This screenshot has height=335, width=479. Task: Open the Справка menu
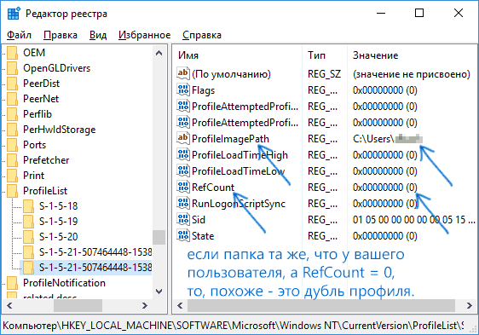coord(202,35)
